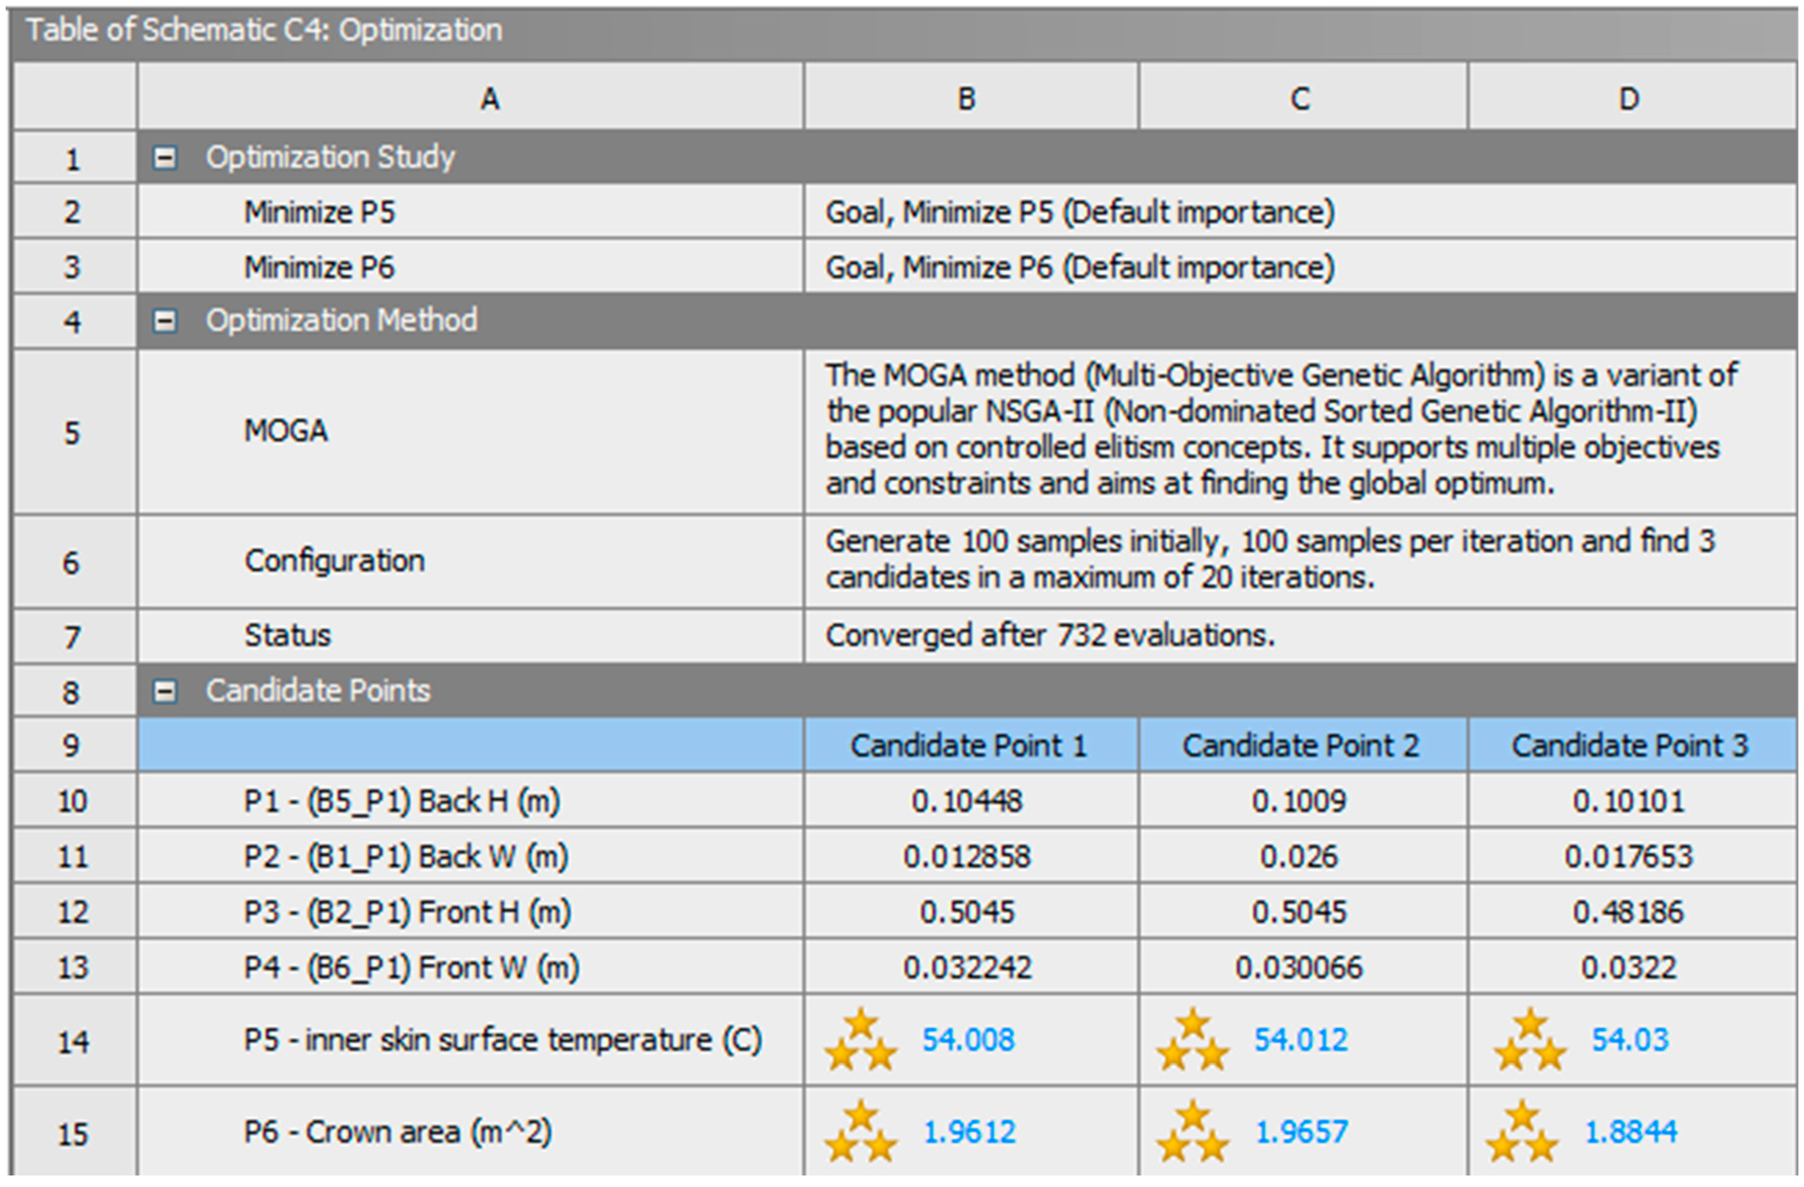
Task: Collapse the Optimization Study section
Action: tap(165, 158)
